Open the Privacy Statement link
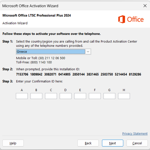The image size is (150, 150). pos(135,133)
